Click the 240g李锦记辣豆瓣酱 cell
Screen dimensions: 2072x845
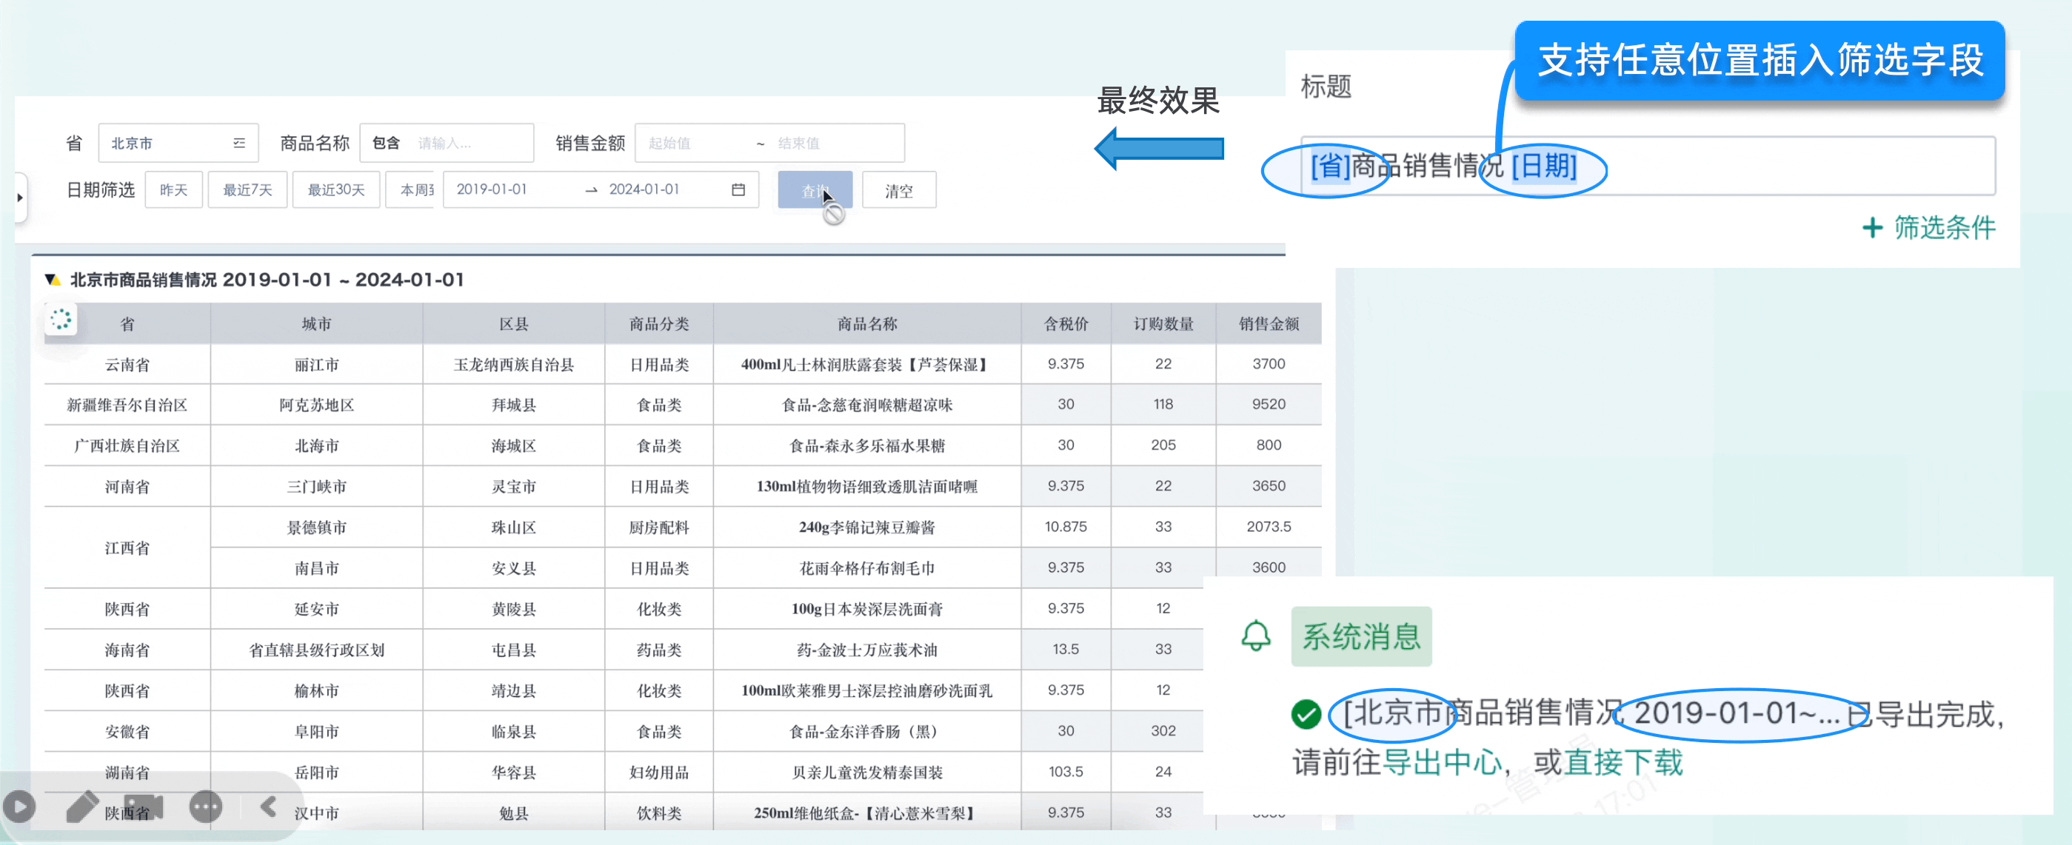(867, 528)
